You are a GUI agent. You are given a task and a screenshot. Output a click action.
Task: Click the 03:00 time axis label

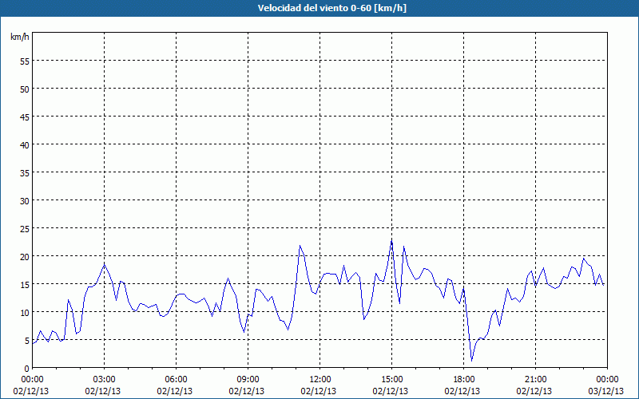pos(105,380)
